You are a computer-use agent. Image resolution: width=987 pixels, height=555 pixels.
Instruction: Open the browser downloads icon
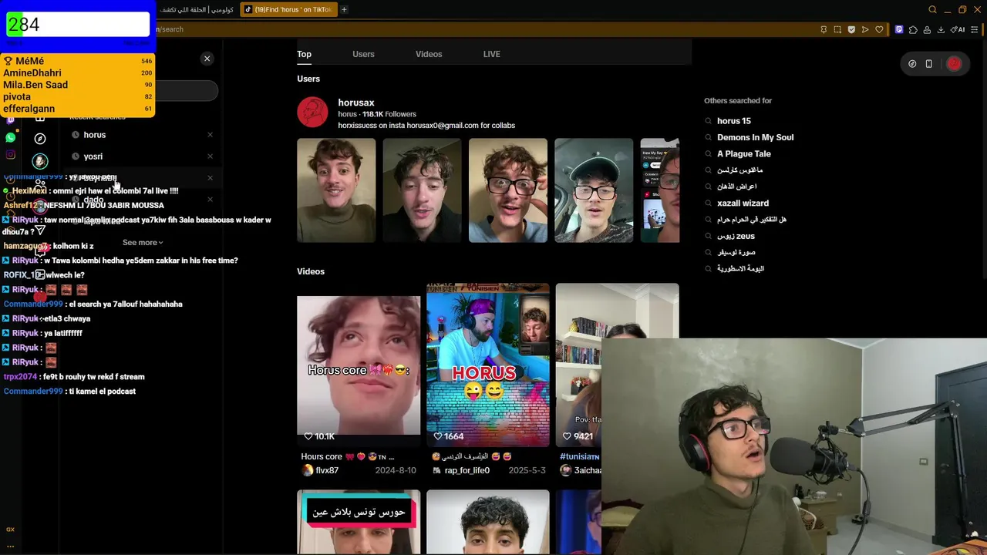point(941,29)
